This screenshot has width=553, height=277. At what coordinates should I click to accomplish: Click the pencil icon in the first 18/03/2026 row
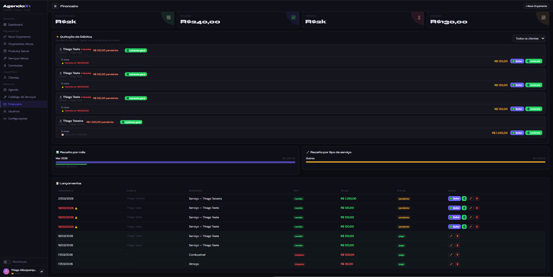(x=451, y=236)
